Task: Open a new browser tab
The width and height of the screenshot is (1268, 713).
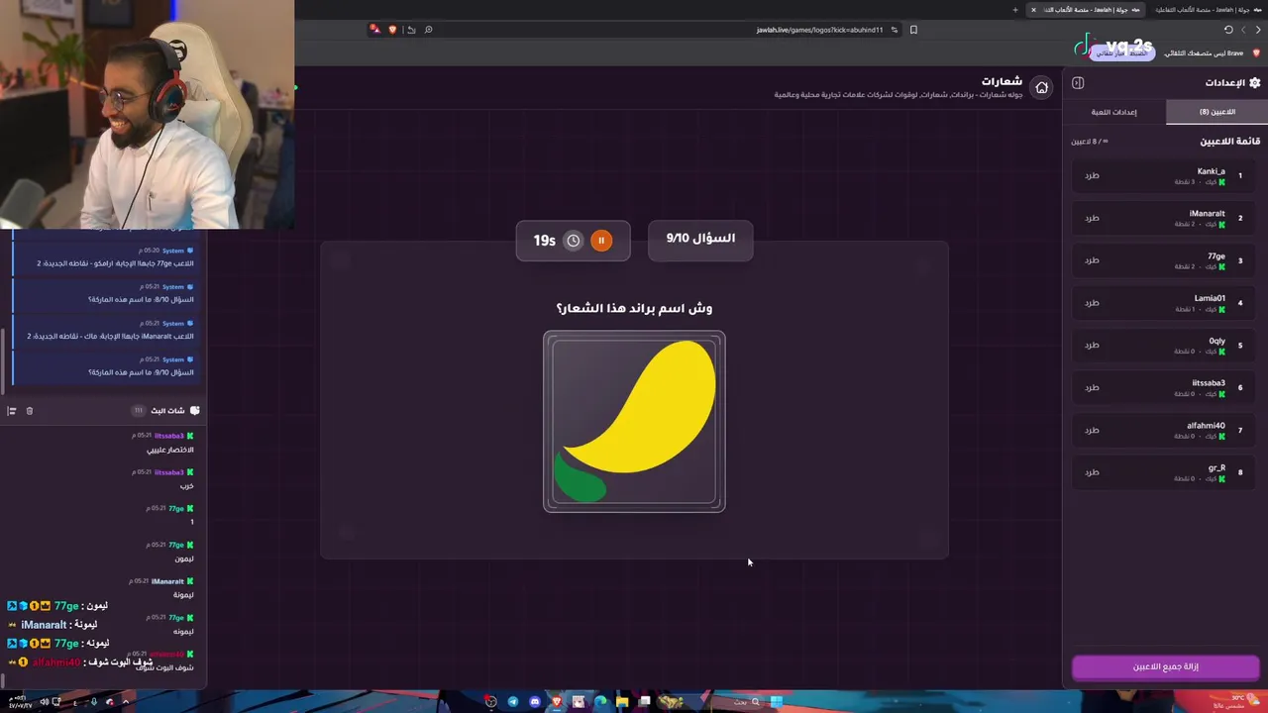Action: click(x=1014, y=10)
